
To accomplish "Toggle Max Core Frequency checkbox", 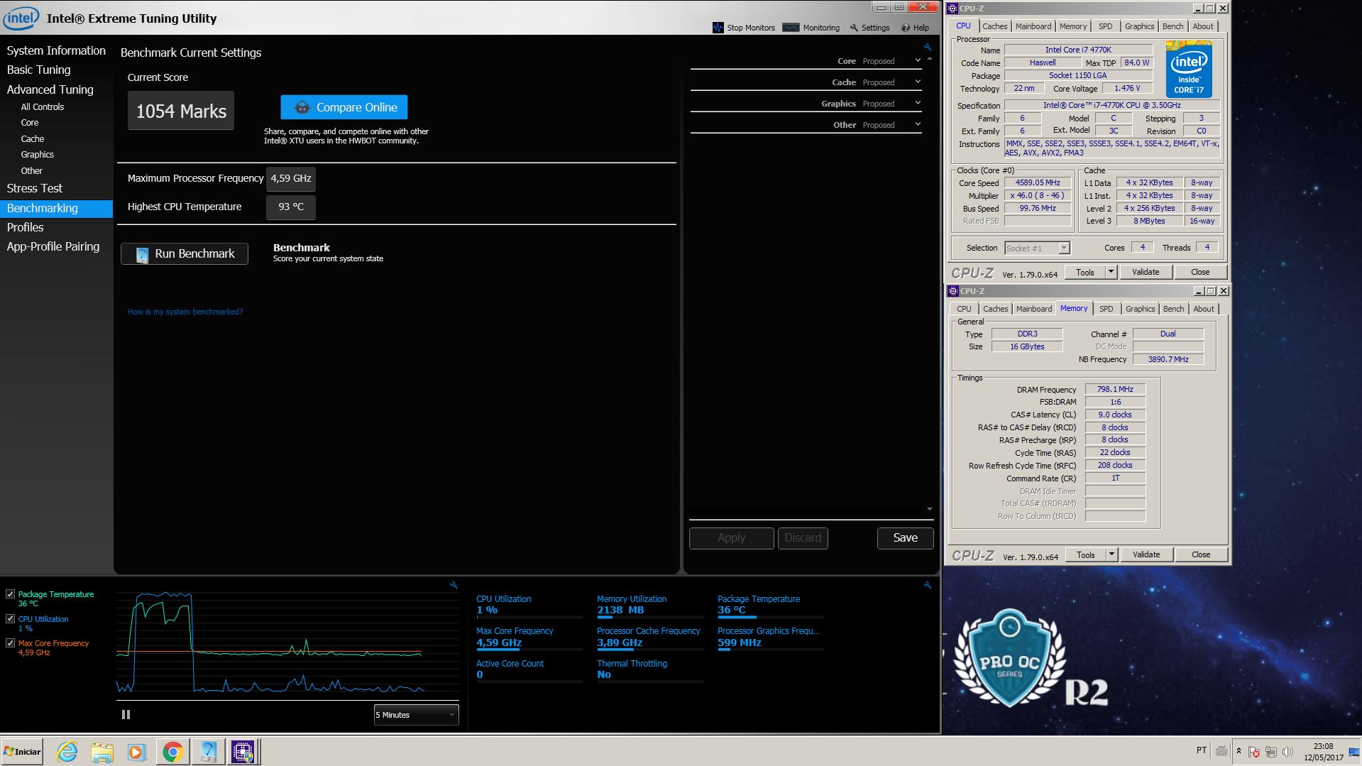I will point(10,643).
